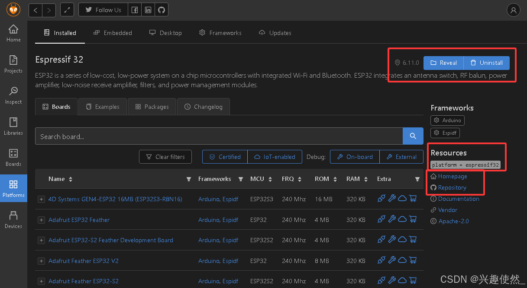The height and width of the screenshot is (288, 527).
Task: Toggle the IoT-enabled filter
Action: tap(275, 157)
